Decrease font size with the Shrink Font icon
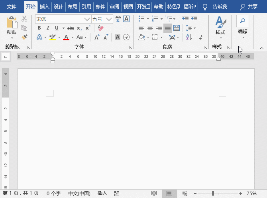This screenshot has width=267, height=198. tap(106, 37)
